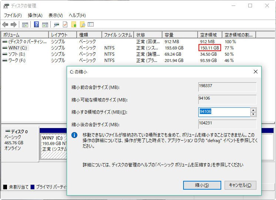The height and width of the screenshot is (200, 276).
Task: Open the 操作(A) menu
Action: (35, 15)
